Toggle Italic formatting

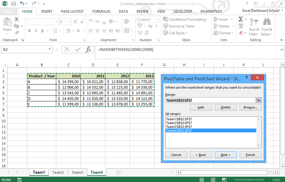[x=36, y=31]
